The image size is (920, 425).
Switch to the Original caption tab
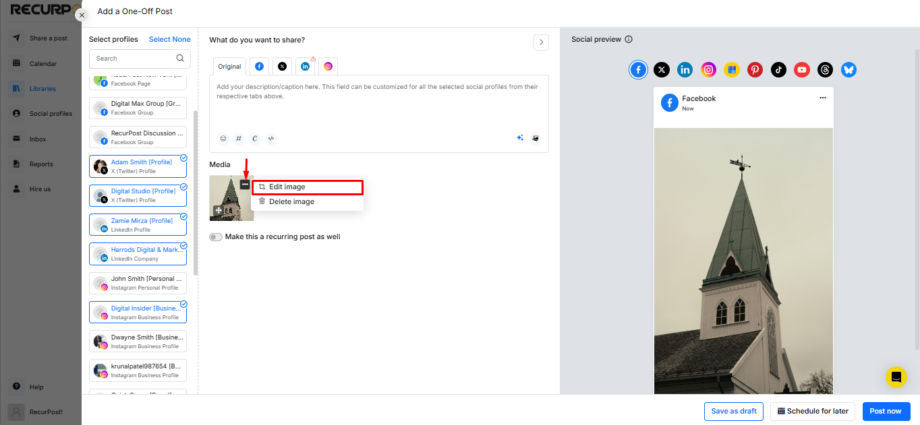(x=229, y=67)
